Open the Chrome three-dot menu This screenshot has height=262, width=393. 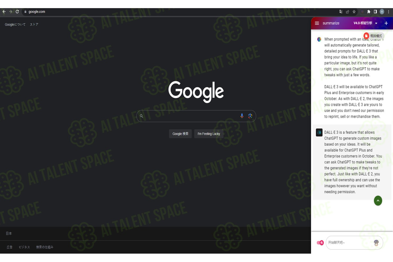tap(389, 12)
